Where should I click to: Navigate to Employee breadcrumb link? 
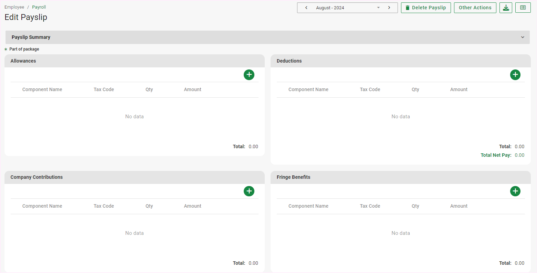tap(14, 7)
